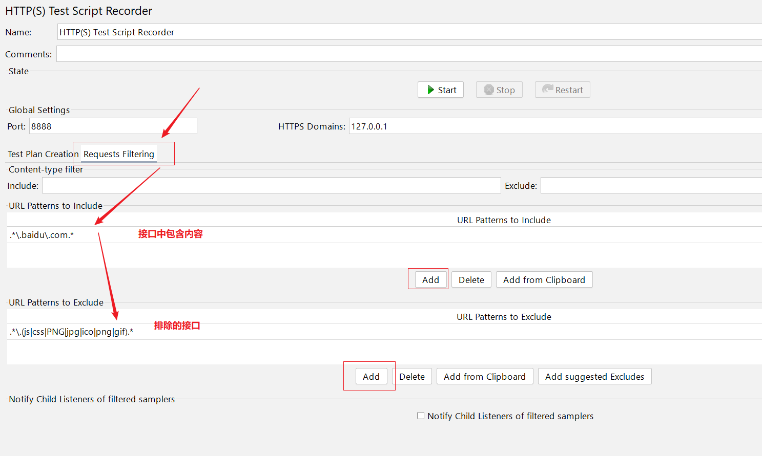Select the Requests Filtering tab
This screenshot has height=456, width=762.
coord(119,154)
